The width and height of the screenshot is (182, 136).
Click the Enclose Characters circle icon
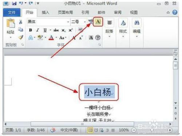tap(98, 38)
